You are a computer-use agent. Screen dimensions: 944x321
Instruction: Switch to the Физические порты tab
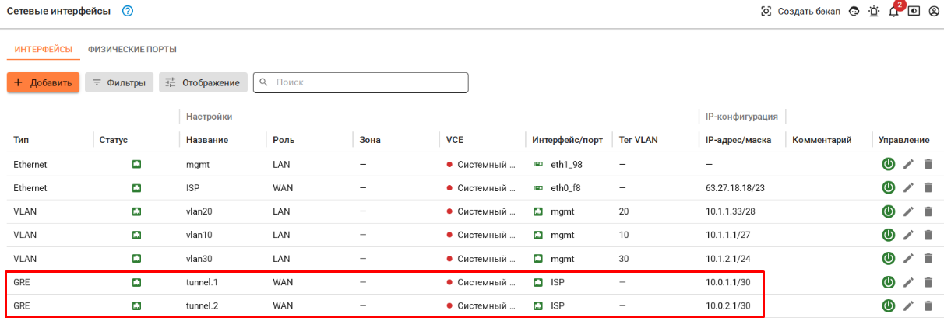coord(132,50)
